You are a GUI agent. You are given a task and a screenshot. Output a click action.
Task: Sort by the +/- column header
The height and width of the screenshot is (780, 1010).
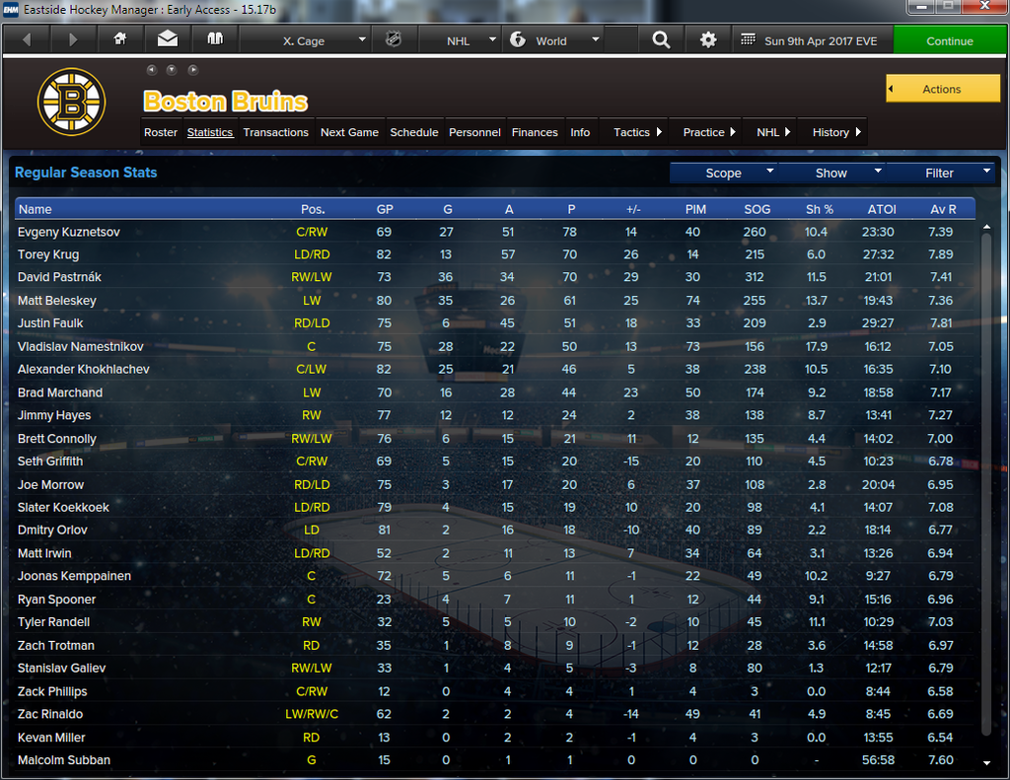pyautogui.click(x=633, y=209)
